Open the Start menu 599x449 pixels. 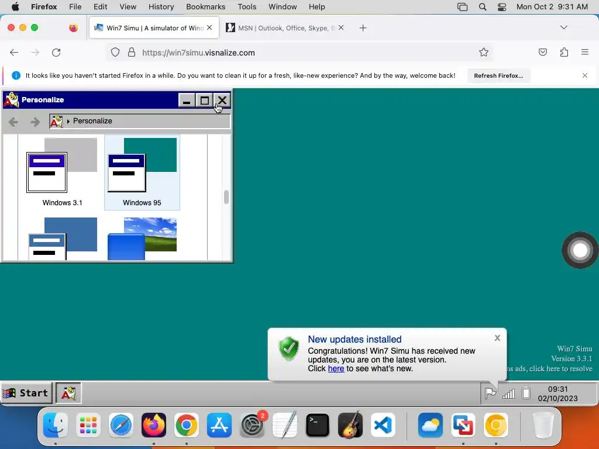pyautogui.click(x=26, y=393)
